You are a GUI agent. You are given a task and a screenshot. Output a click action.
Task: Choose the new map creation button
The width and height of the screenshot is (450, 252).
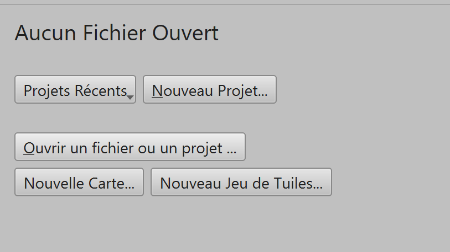(x=79, y=183)
